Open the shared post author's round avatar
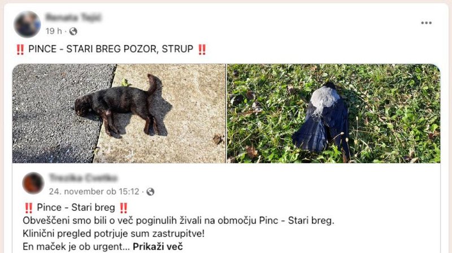This screenshot has height=253, width=452. tap(33, 184)
